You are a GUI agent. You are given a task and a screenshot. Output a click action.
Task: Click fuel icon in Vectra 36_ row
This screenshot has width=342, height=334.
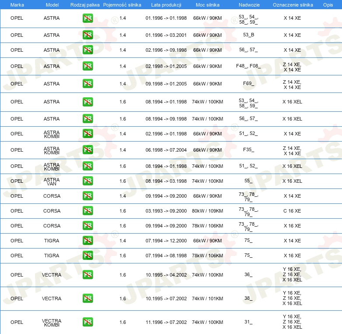tap(87, 275)
